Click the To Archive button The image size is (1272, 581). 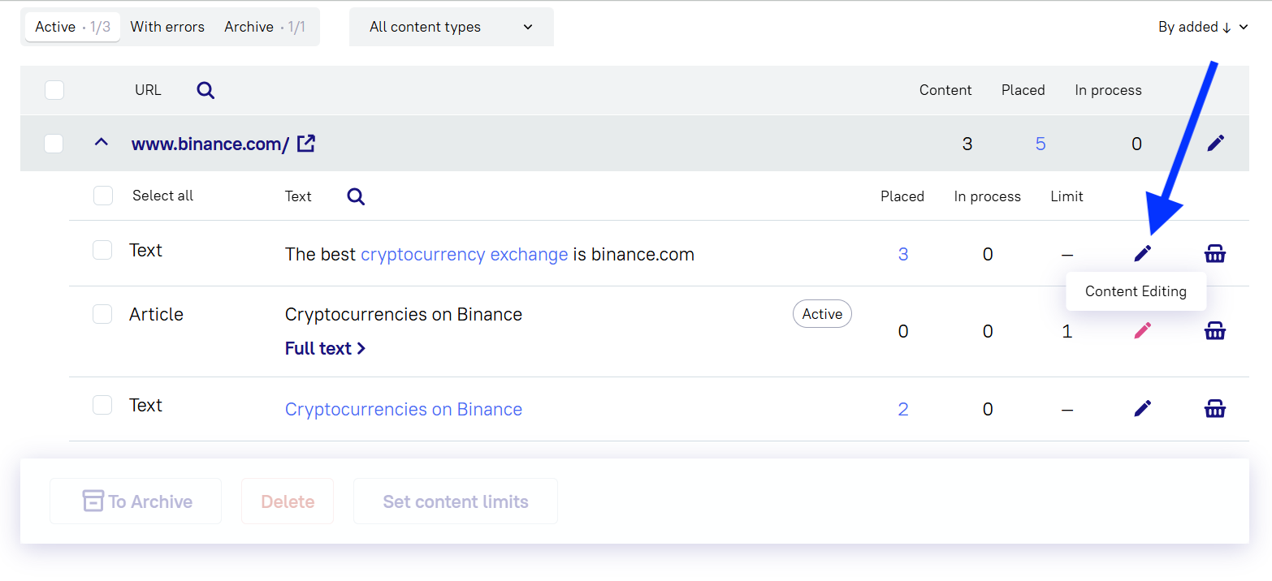pos(136,501)
